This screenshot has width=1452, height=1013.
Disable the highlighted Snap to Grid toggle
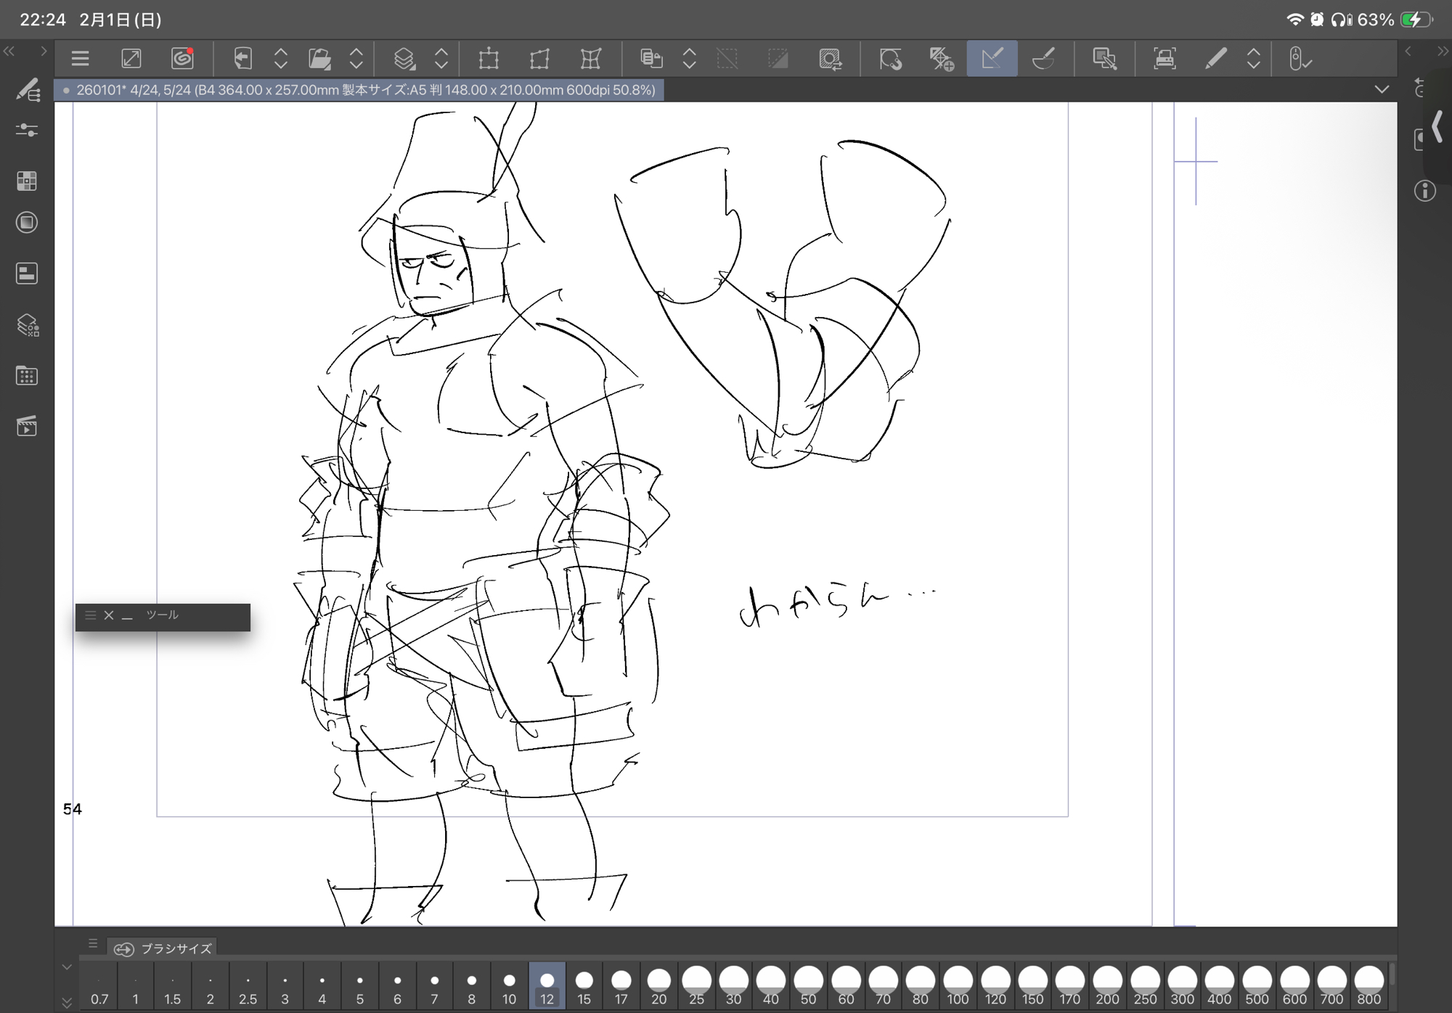[992, 59]
